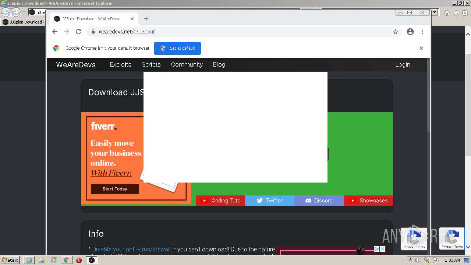Click the Chrome icon in taskbar
Image resolution: width=471 pixels, height=265 pixels.
tap(67, 260)
